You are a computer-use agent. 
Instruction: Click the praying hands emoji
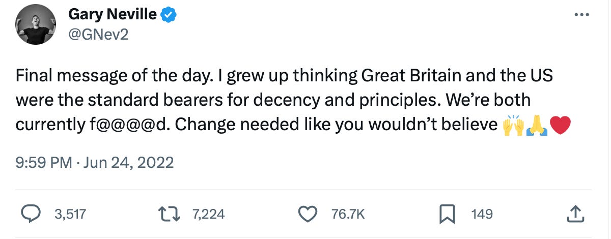click(537, 124)
